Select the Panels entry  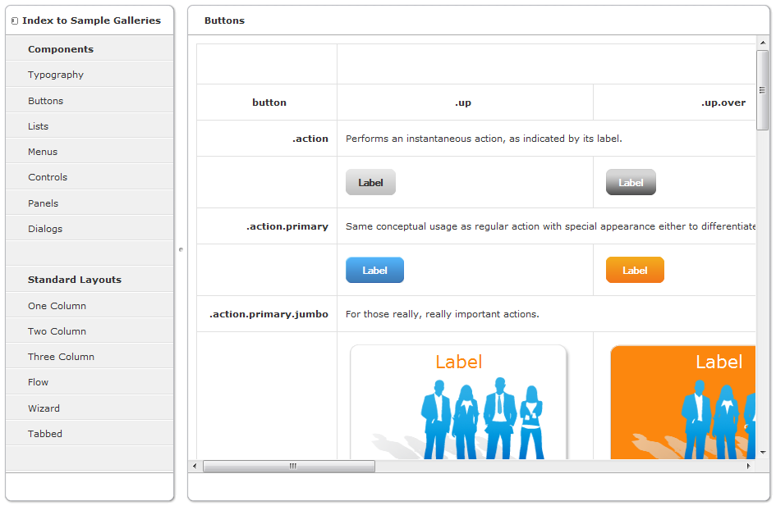click(x=90, y=203)
